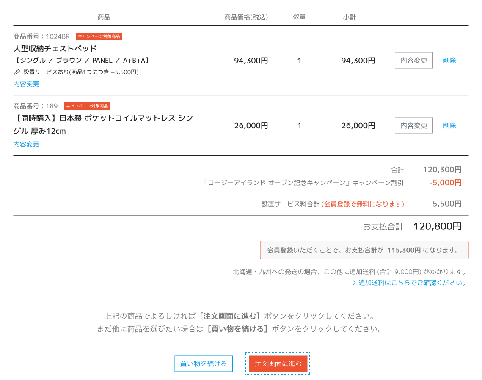Open the blue 内容変更 link under the chest bed
The width and height of the screenshot is (482, 380).
click(x=26, y=84)
